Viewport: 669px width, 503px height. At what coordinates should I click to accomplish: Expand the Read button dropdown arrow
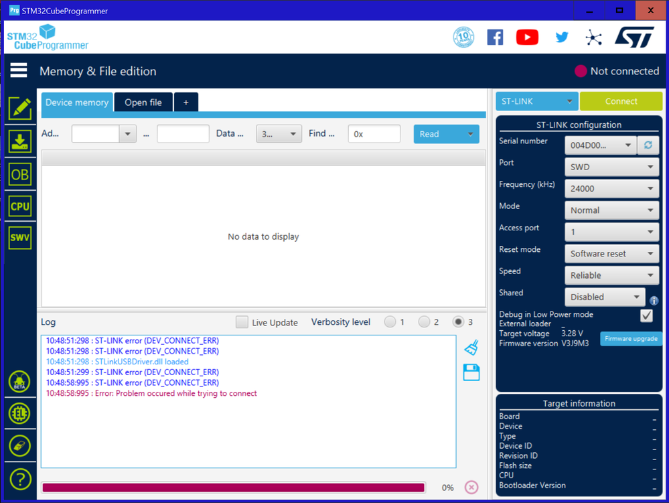pyautogui.click(x=470, y=134)
